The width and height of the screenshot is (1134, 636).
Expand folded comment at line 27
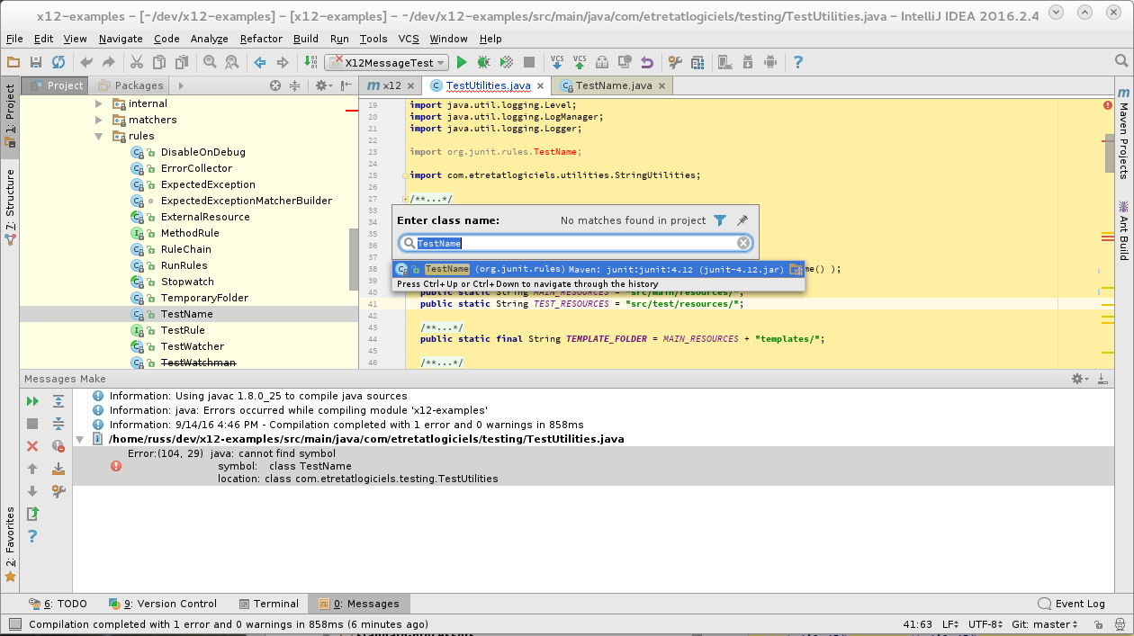(x=405, y=199)
